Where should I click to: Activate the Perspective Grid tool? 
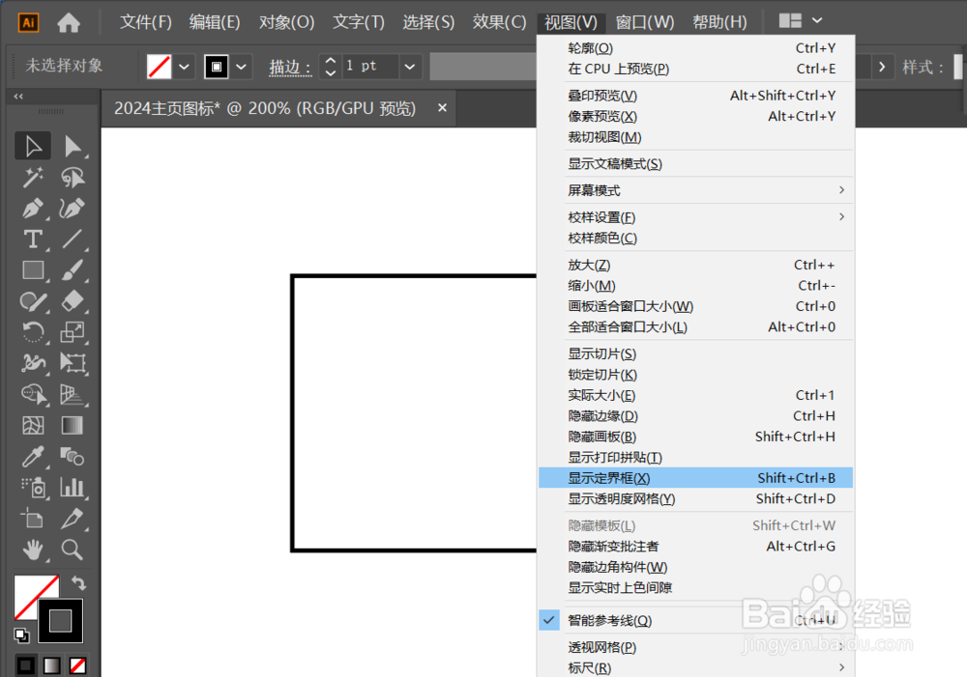[x=73, y=394]
